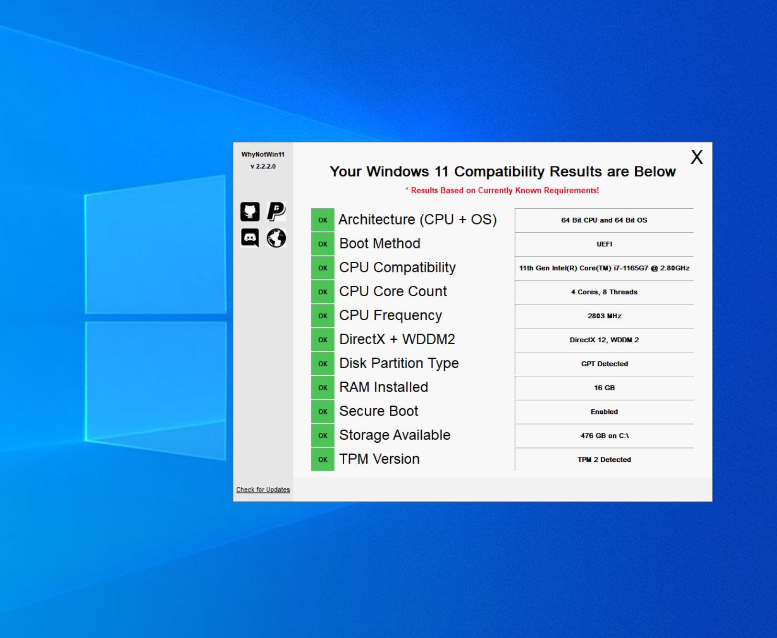Click the OK status for Secure Boot
This screenshot has width=777, height=638.
point(323,412)
